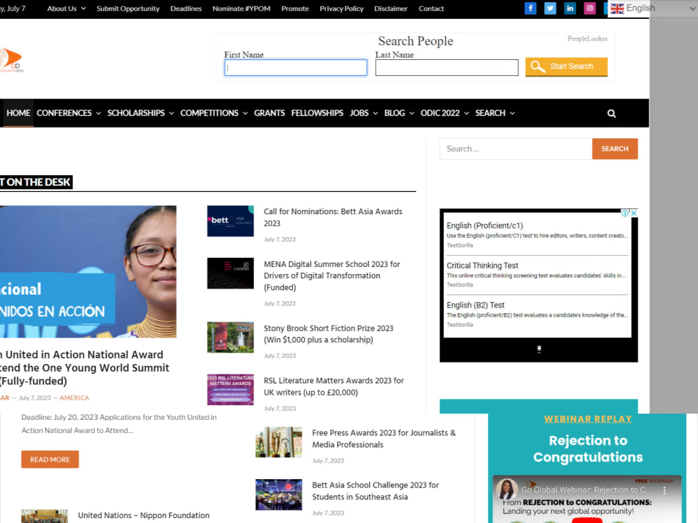Select the HOME tab in the navigation bar
The height and width of the screenshot is (523, 698).
(x=18, y=112)
